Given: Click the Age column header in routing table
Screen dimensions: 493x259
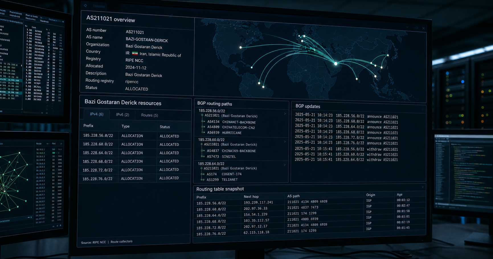Looking at the screenshot, I should point(400,194).
